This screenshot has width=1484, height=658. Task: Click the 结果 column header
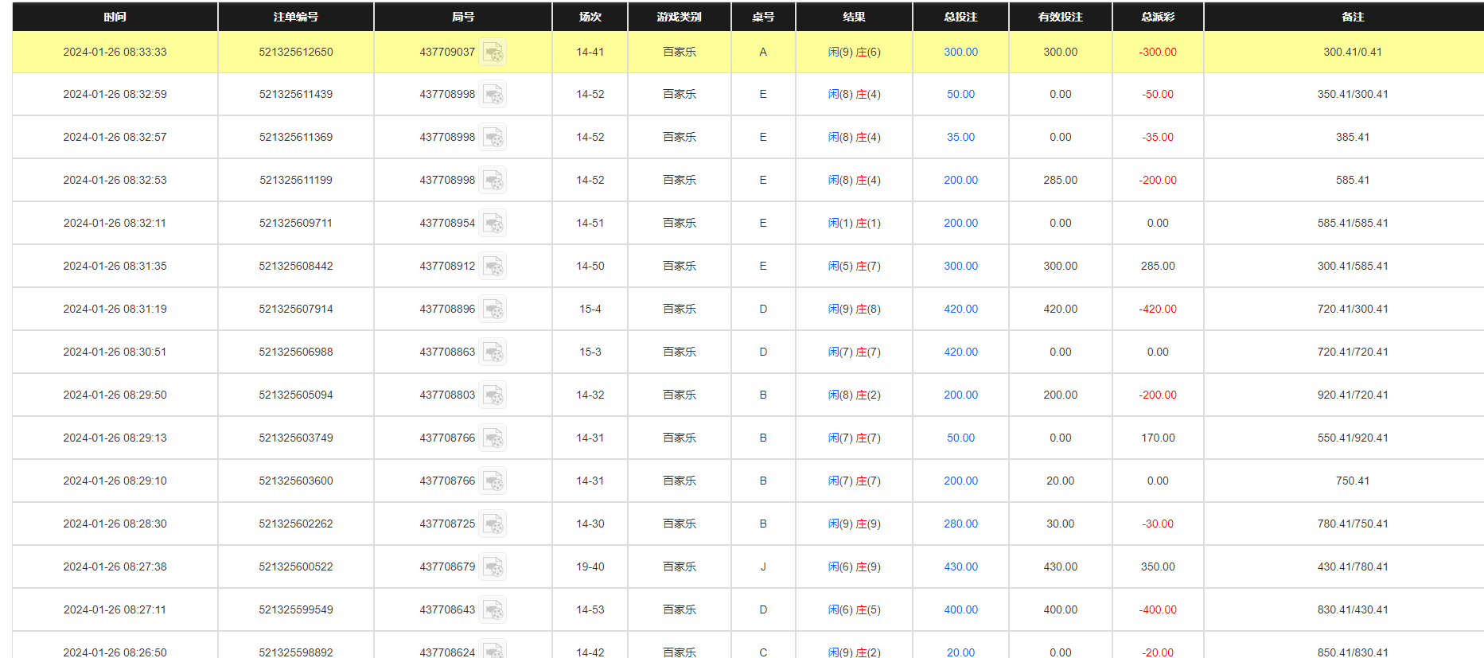[x=854, y=17]
